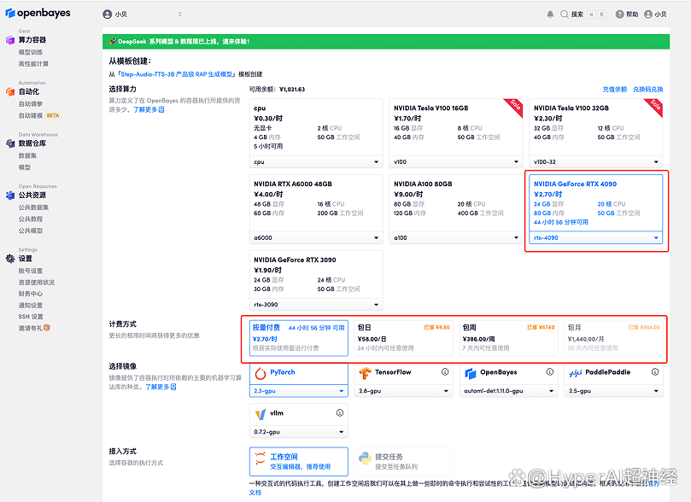Click the openbayes logo
This screenshot has height=502, width=691.
(38, 13)
